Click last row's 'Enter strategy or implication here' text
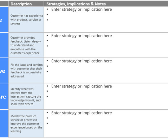Viewport: 168px width, 140px height. [x=81, y=113]
